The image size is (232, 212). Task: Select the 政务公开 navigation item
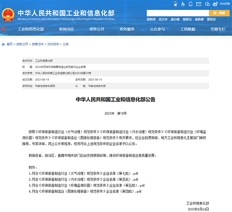97,29
